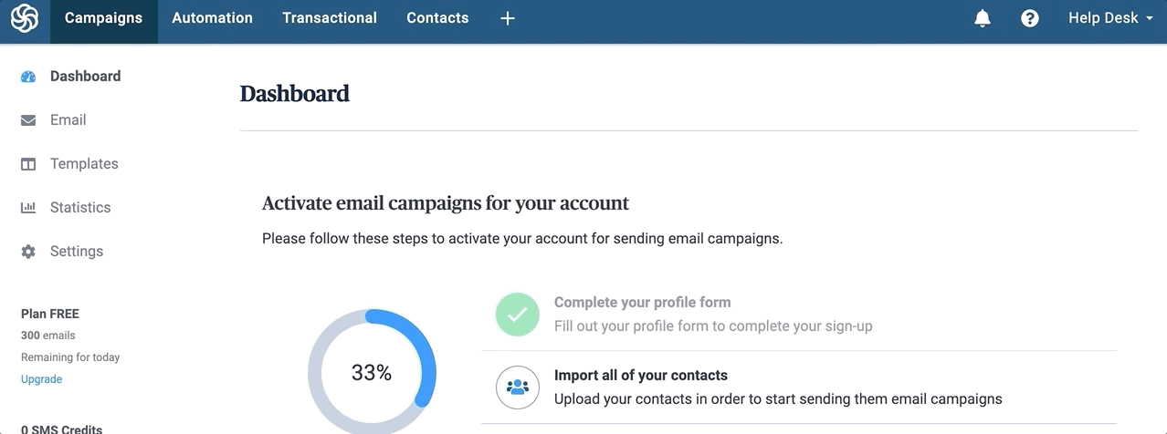
Task: Go to the Contacts tab
Action: [437, 18]
